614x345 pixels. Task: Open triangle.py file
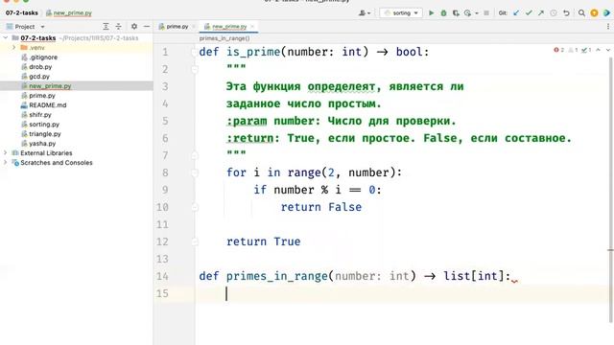(x=45, y=134)
